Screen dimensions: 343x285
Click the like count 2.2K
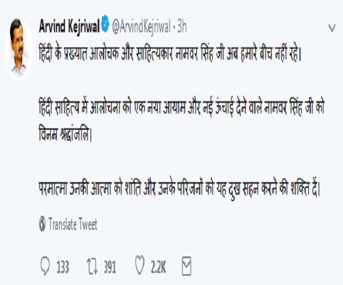158,267
